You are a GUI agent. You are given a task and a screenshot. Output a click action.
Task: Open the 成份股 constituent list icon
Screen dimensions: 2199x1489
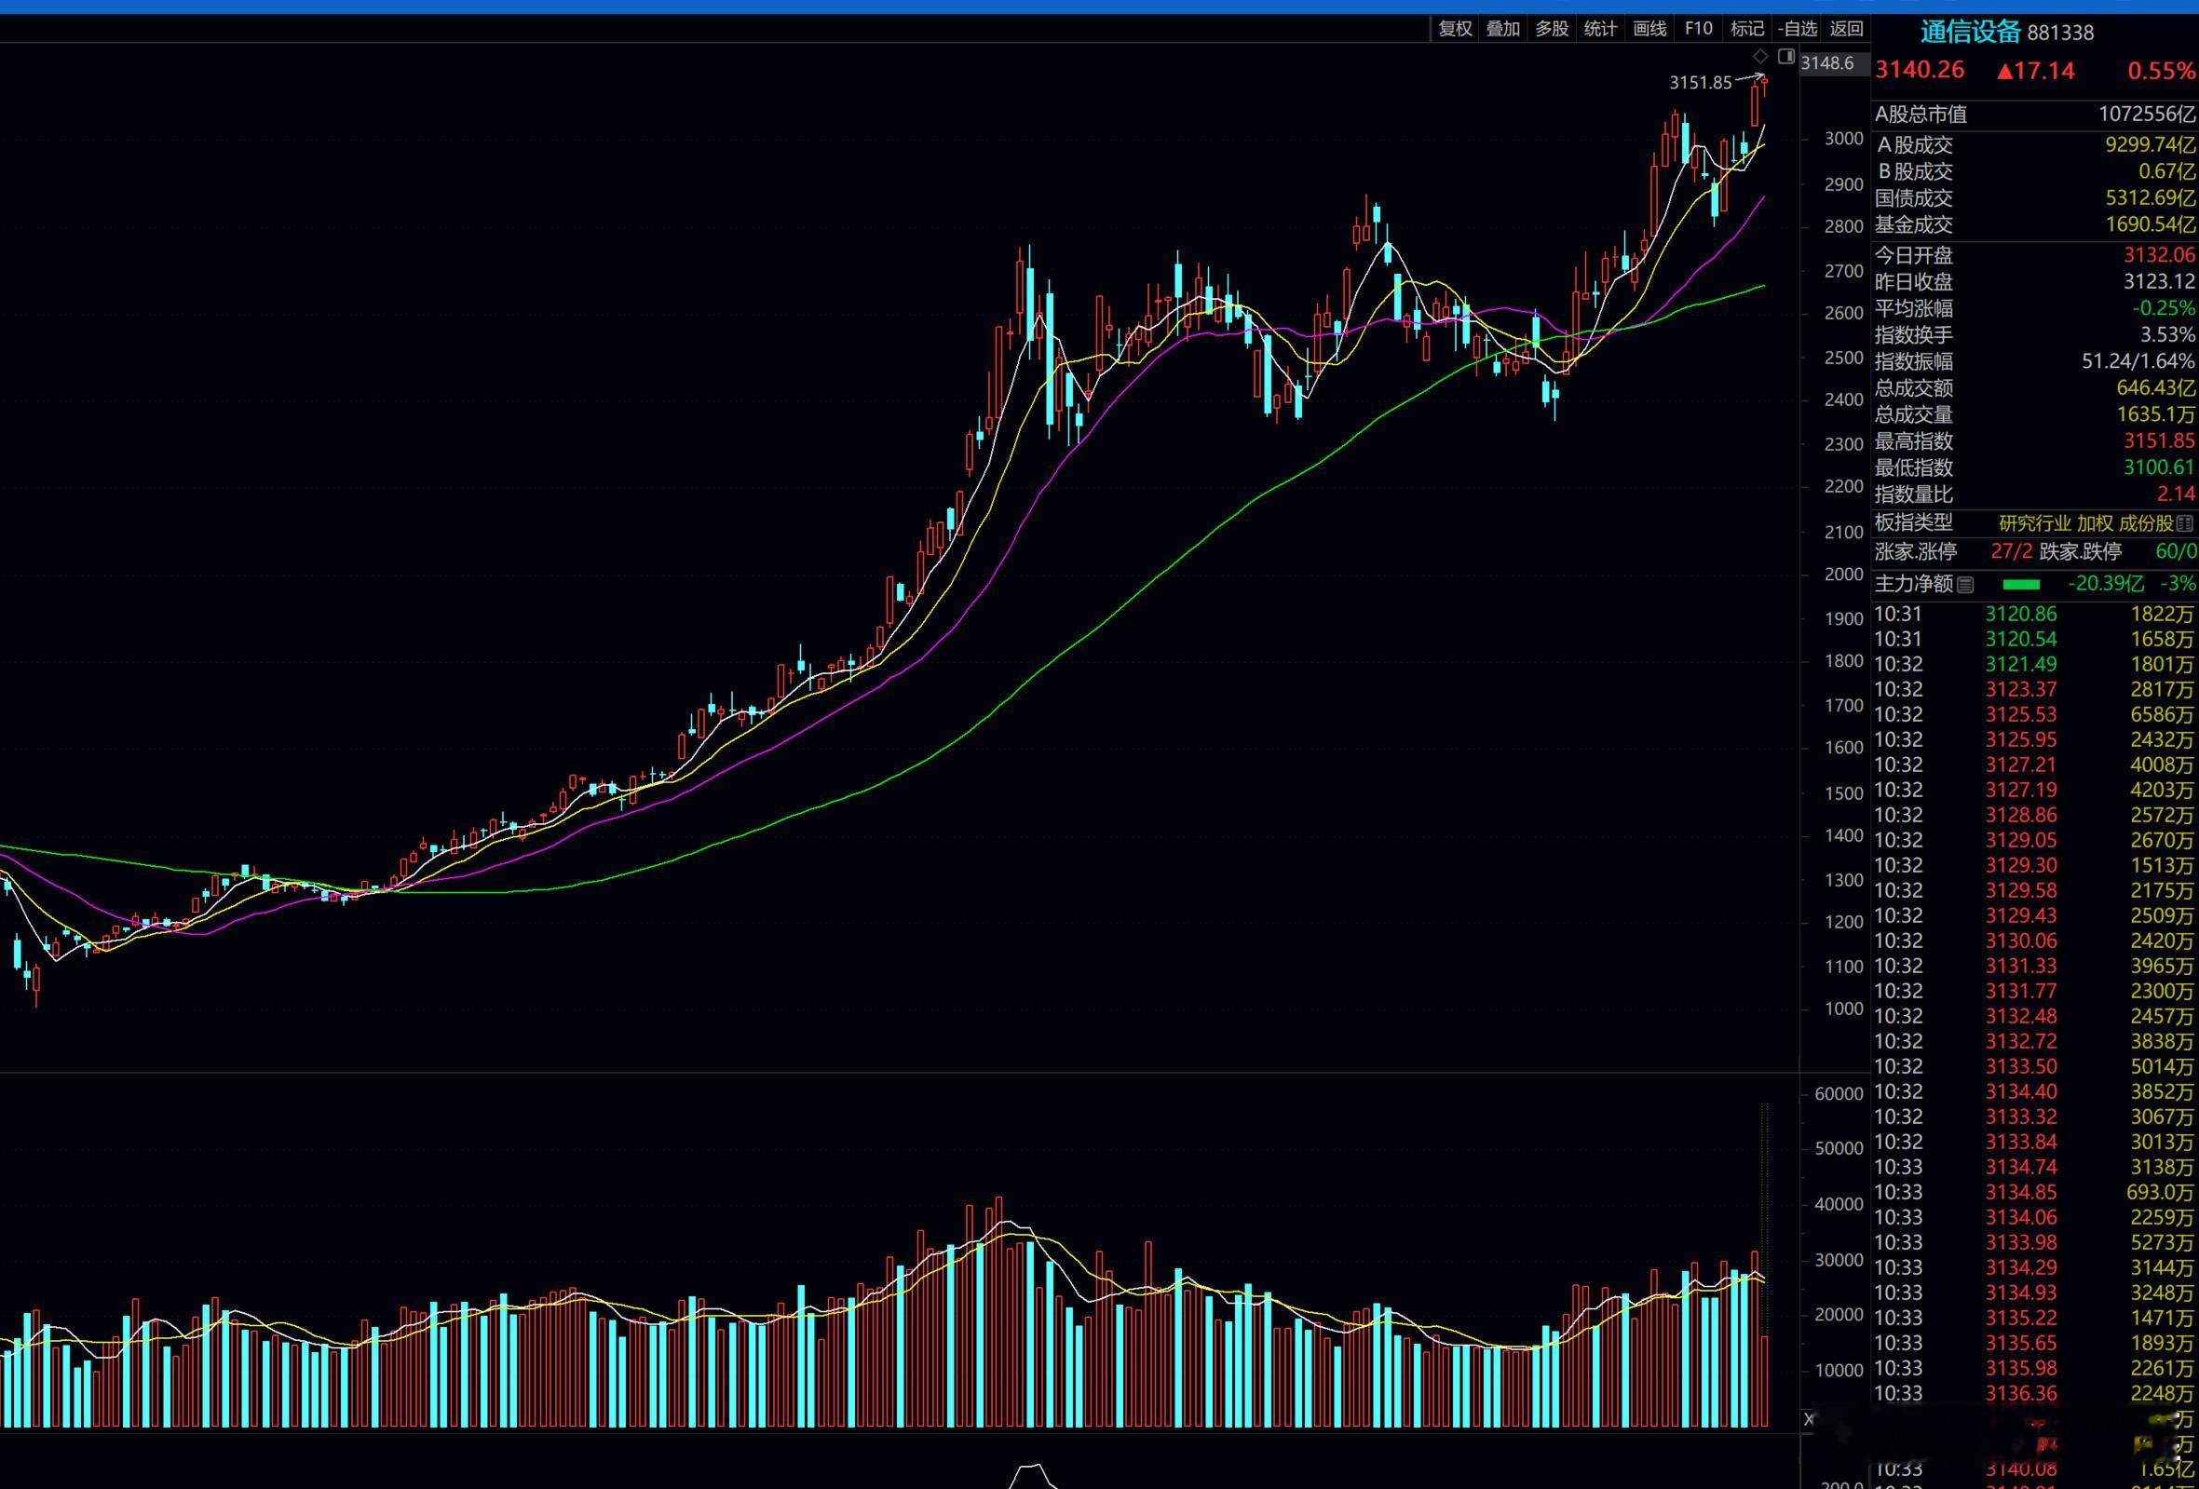[x=2185, y=523]
